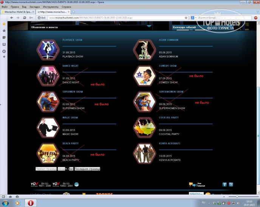The width and height of the screenshot is (260, 207).
Task: Click the Comedy Show hexagon thumbnail
Action: click(145, 76)
